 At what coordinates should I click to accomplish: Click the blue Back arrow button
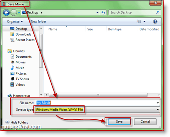6,13
